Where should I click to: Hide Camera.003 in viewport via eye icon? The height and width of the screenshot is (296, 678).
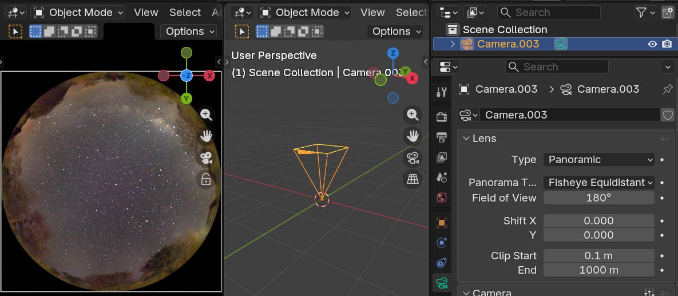click(652, 44)
